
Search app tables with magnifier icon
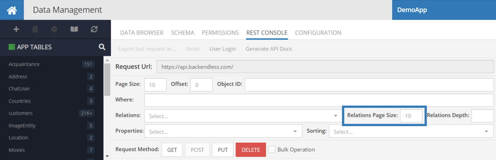[x=102, y=47]
